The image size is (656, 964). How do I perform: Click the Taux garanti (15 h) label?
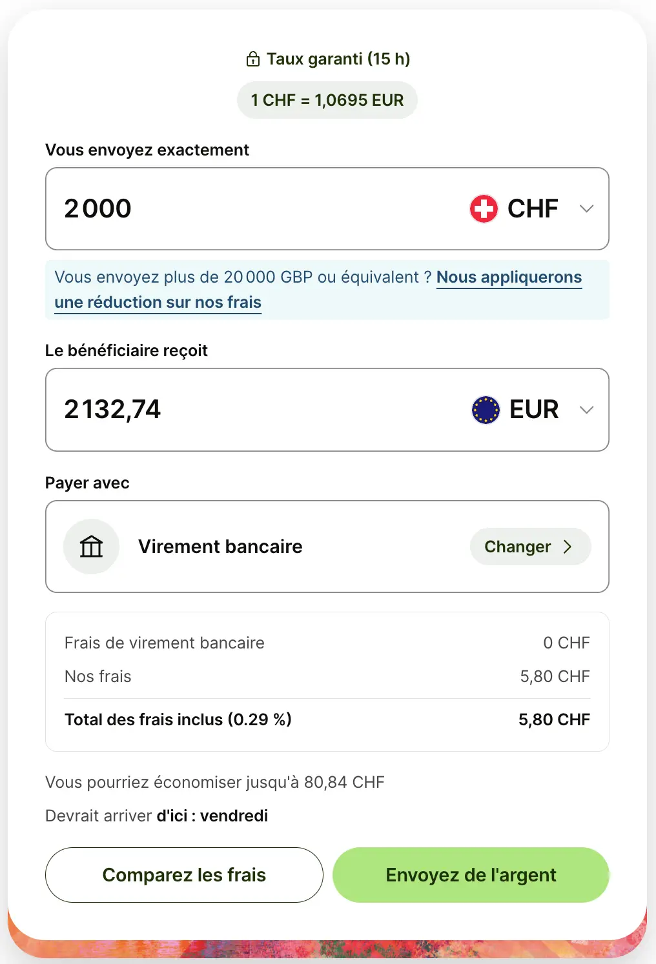coord(338,59)
